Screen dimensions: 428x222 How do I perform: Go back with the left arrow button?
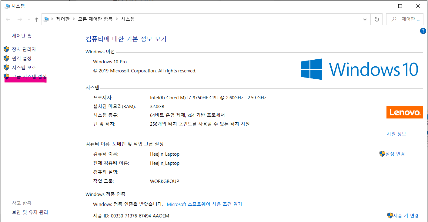(x=8, y=19)
